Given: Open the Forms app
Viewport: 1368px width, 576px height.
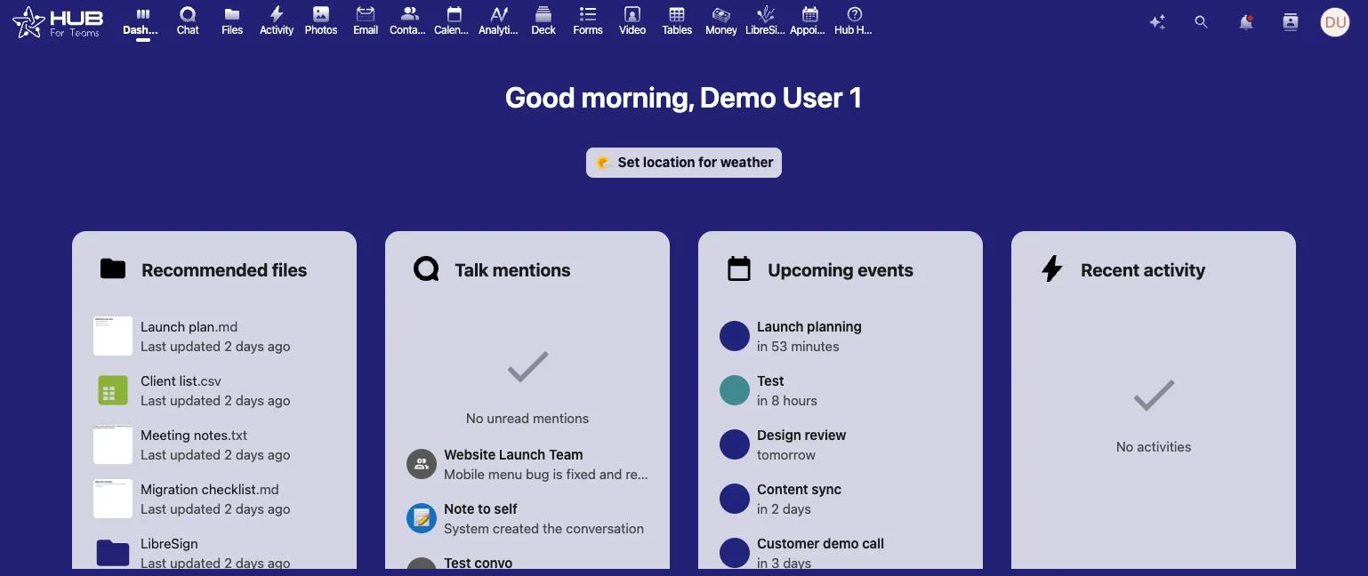Looking at the screenshot, I should [x=588, y=21].
